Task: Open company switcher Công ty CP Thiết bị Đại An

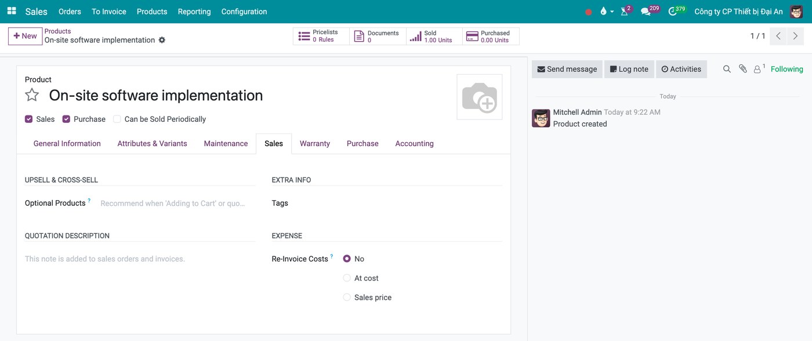Action: coord(738,12)
